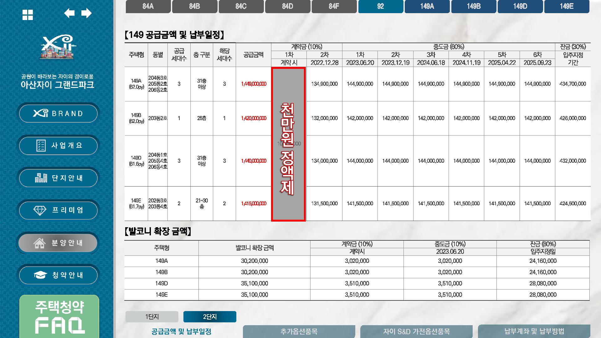Switch to the 84F tab

coord(334,6)
